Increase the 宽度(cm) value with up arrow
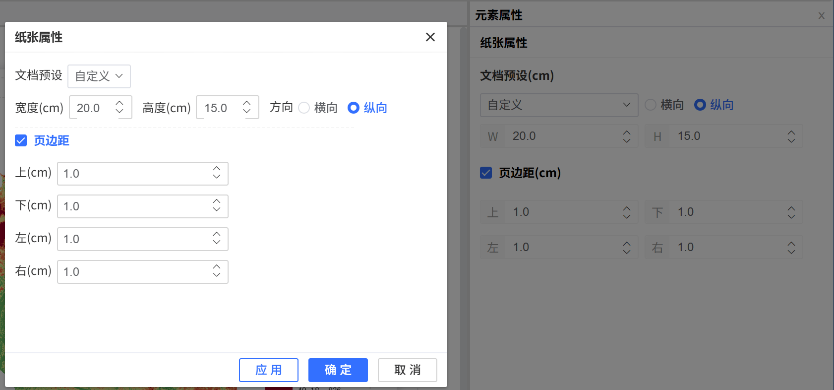 (119, 103)
